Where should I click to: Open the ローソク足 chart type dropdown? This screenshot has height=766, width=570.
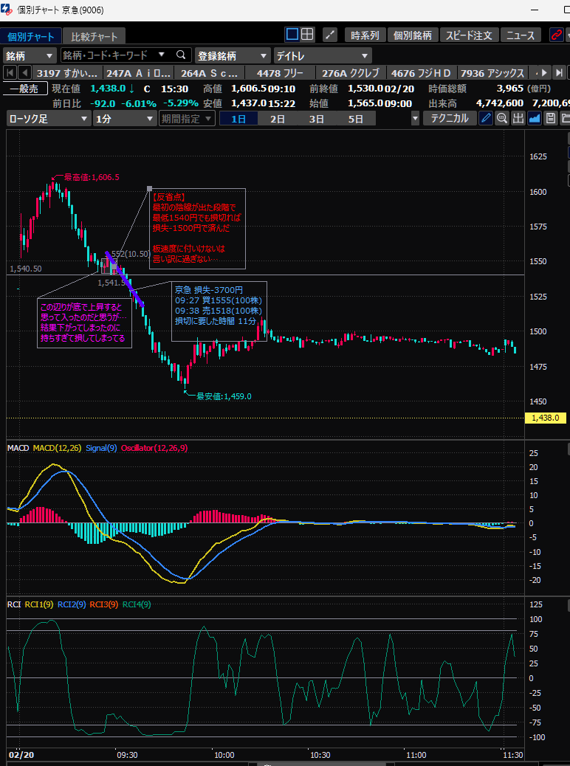click(48, 118)
